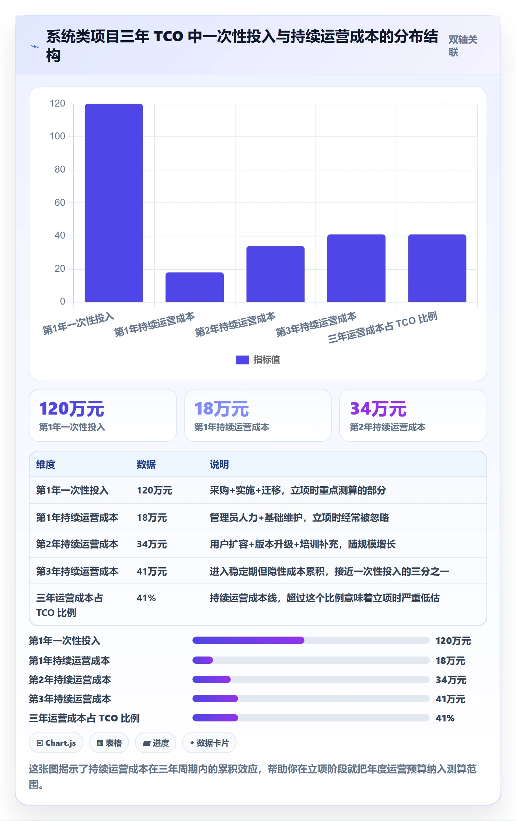Click the 三年运营成本占 TCO 比例 progress bar
Viewport: 516px width, 821px height.
tap(311, 718)
